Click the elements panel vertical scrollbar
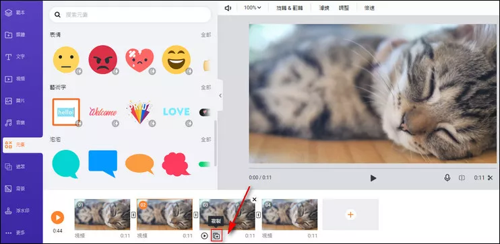 [216, 143]
